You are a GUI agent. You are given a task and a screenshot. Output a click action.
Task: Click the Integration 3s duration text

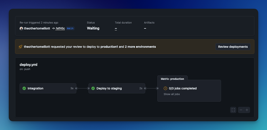72,88
